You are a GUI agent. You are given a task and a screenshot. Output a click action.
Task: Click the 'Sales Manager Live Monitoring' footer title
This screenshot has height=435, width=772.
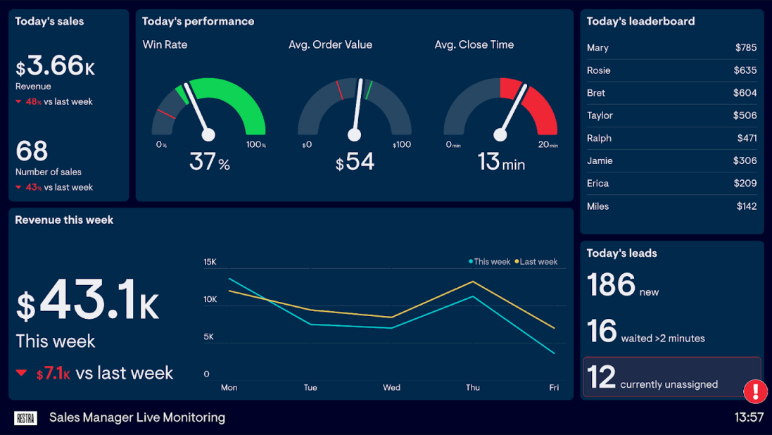pos(137,418)
